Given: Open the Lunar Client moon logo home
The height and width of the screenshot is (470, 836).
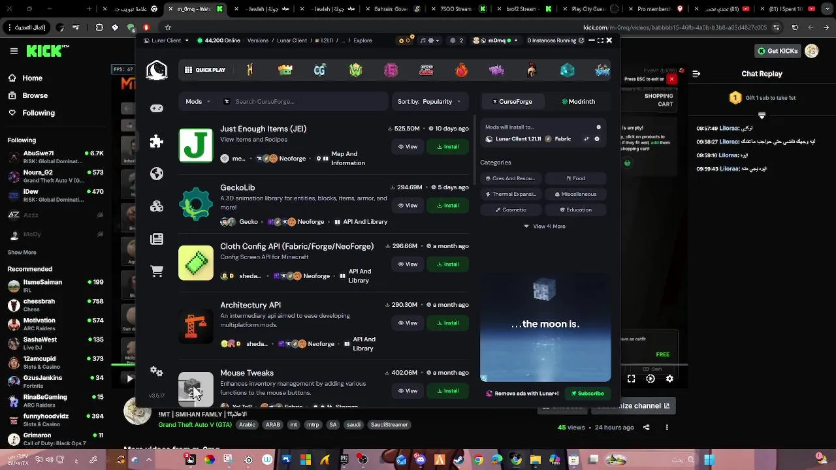Looking at the screenshot, I should pos(157,70).
